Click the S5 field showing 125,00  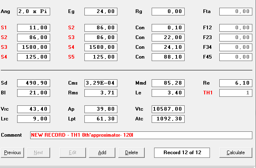coord(101,57)
